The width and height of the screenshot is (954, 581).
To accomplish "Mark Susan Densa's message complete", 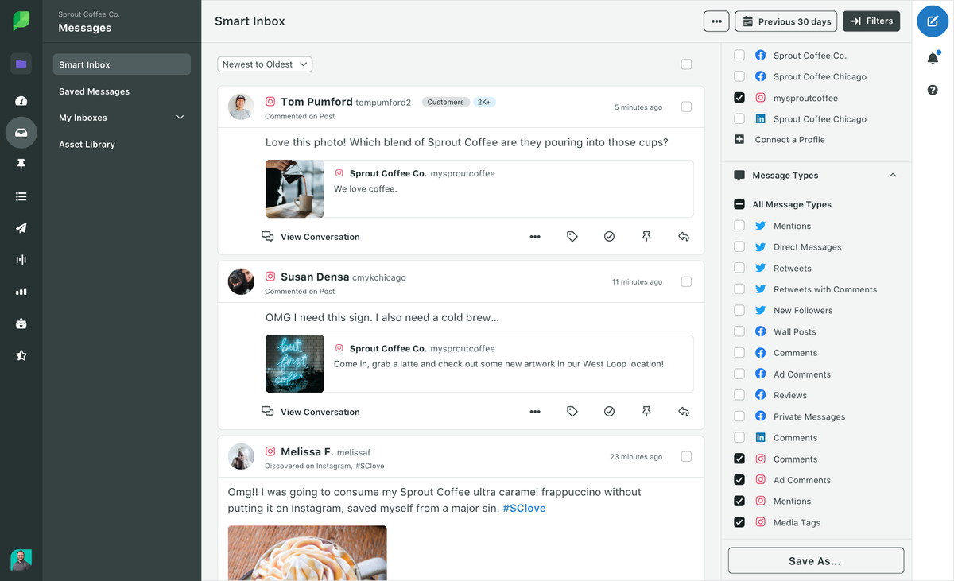I will (609, 412).
